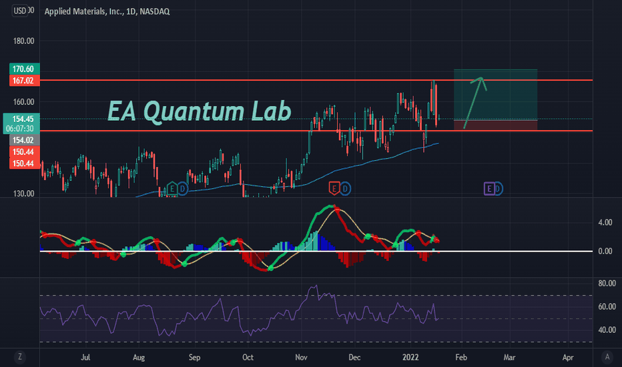Click the Oct time axis label
The width and height of the screenshot is (622, 367).
pyautogui.click(x=248, y=358)
